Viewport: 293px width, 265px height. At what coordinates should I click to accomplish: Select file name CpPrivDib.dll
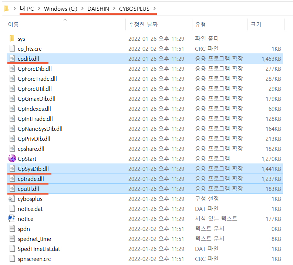(34, 139)
